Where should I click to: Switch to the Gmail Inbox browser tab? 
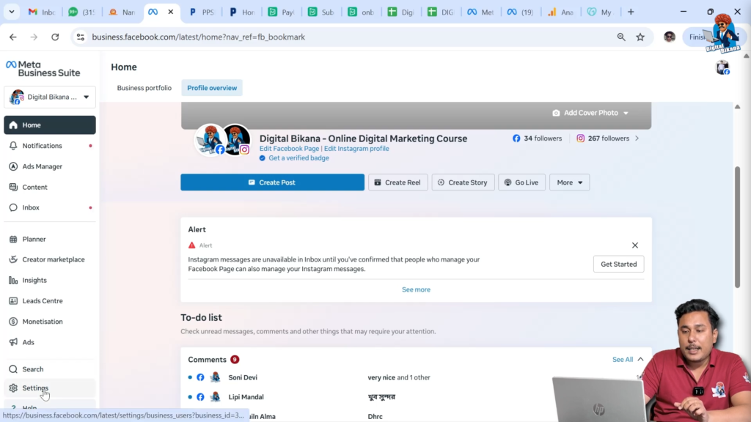[x=42, y=12]
